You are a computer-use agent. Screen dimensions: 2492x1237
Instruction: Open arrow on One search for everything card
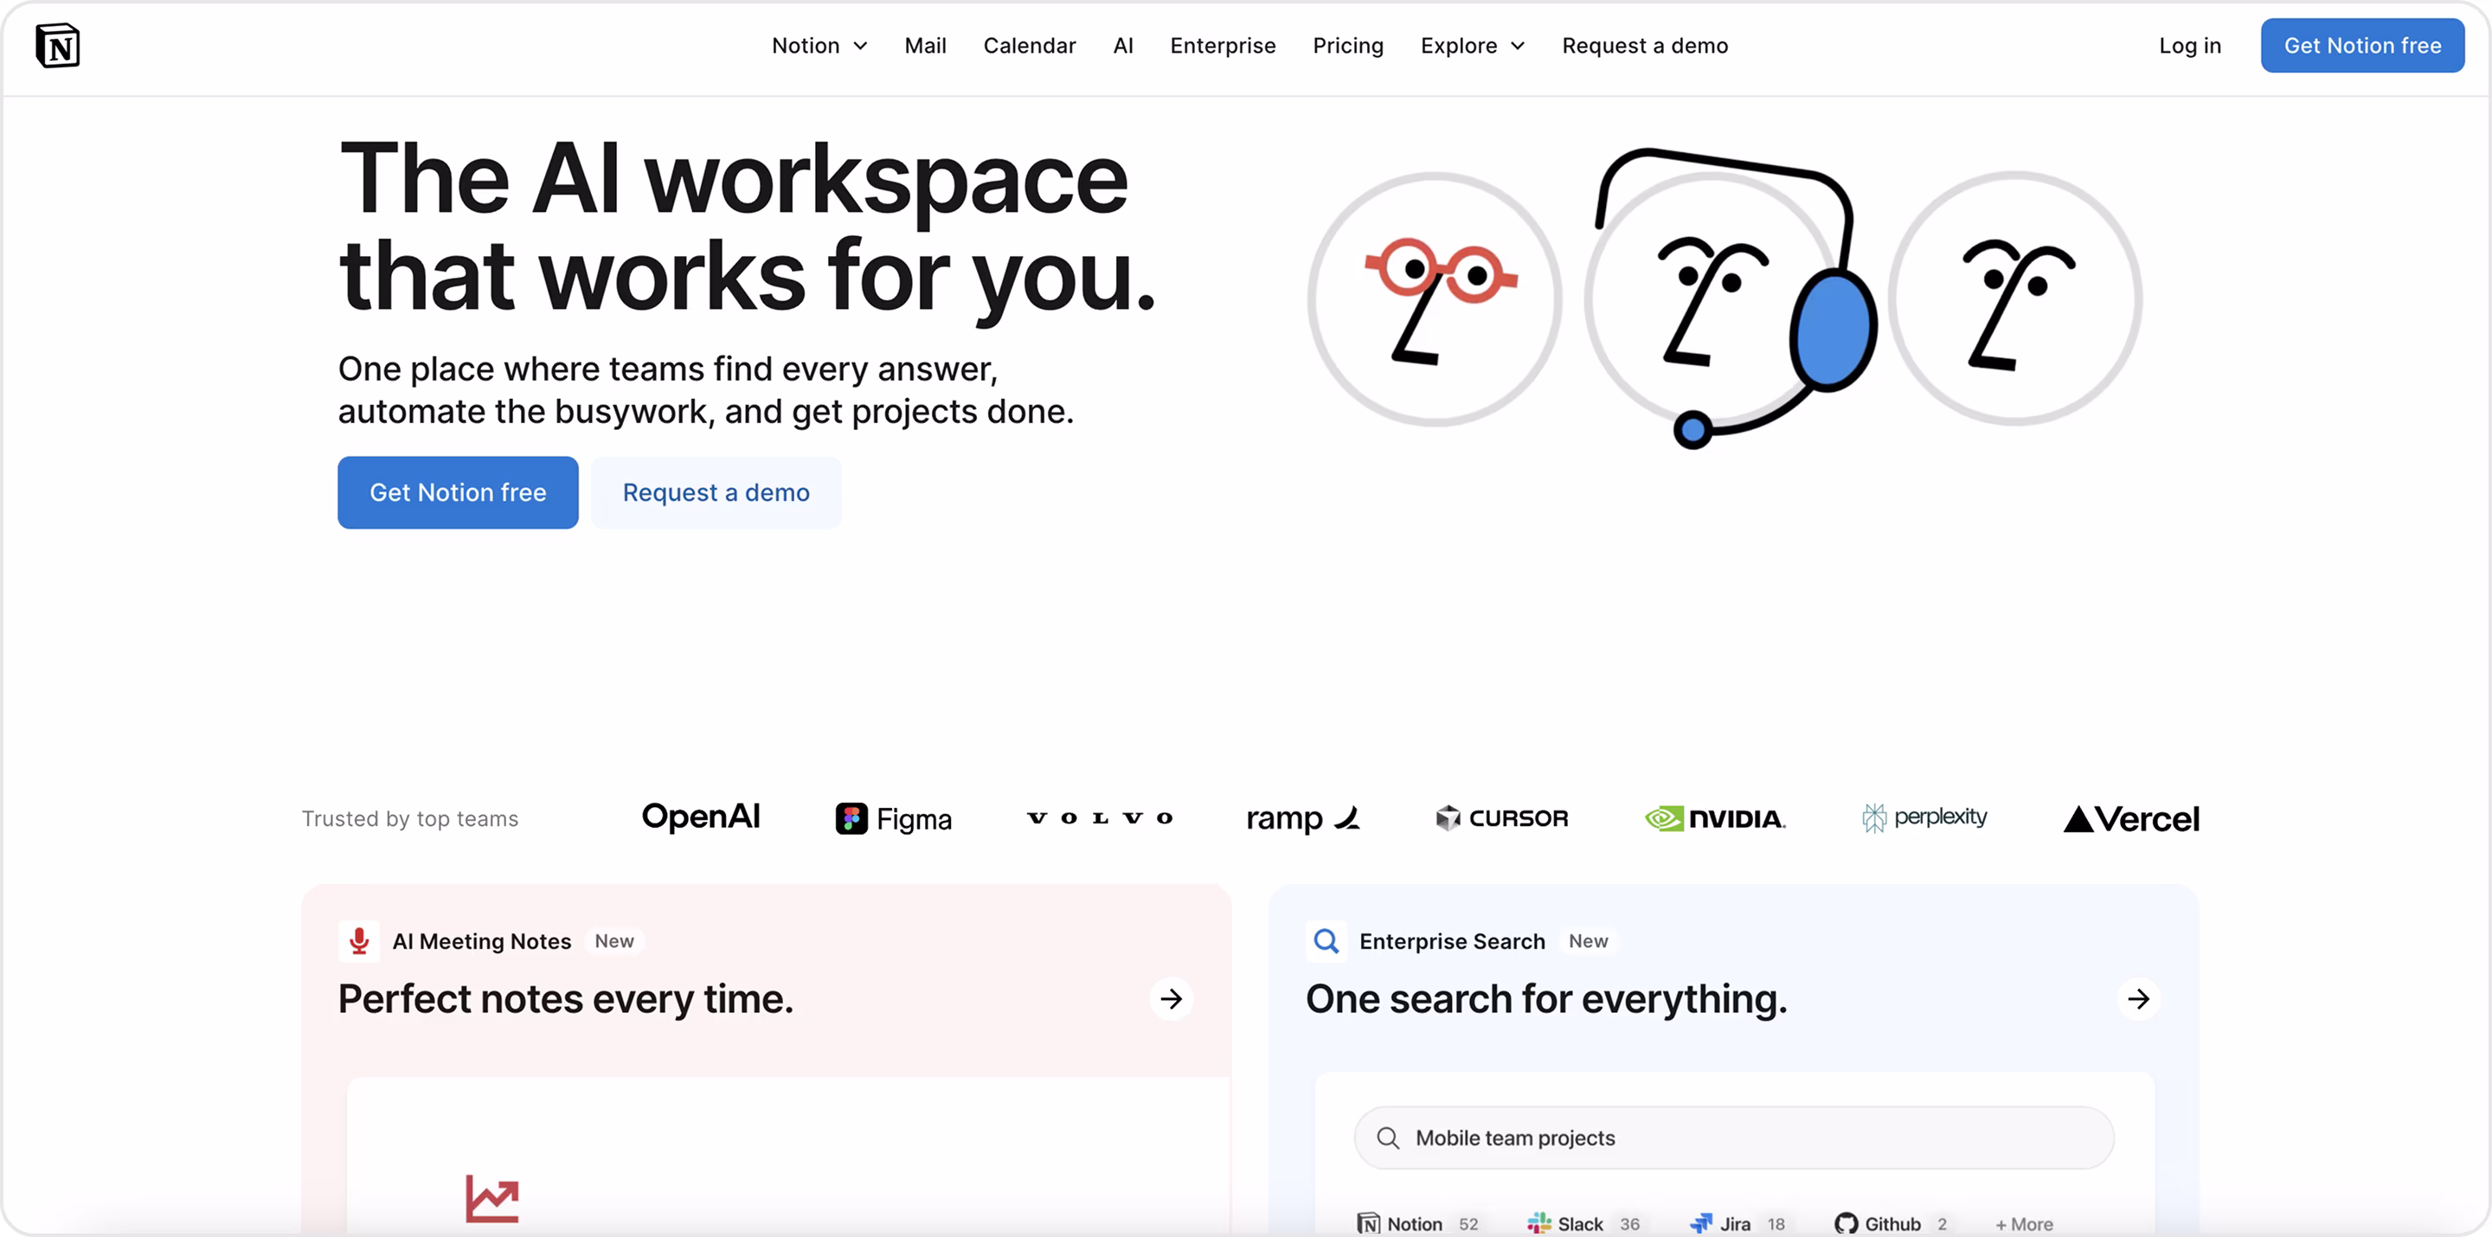coord(2138,999)
